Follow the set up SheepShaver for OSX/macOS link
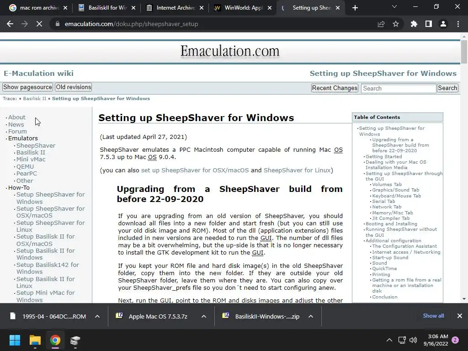This screenshot has width=468, height=351. click(195, 170)
